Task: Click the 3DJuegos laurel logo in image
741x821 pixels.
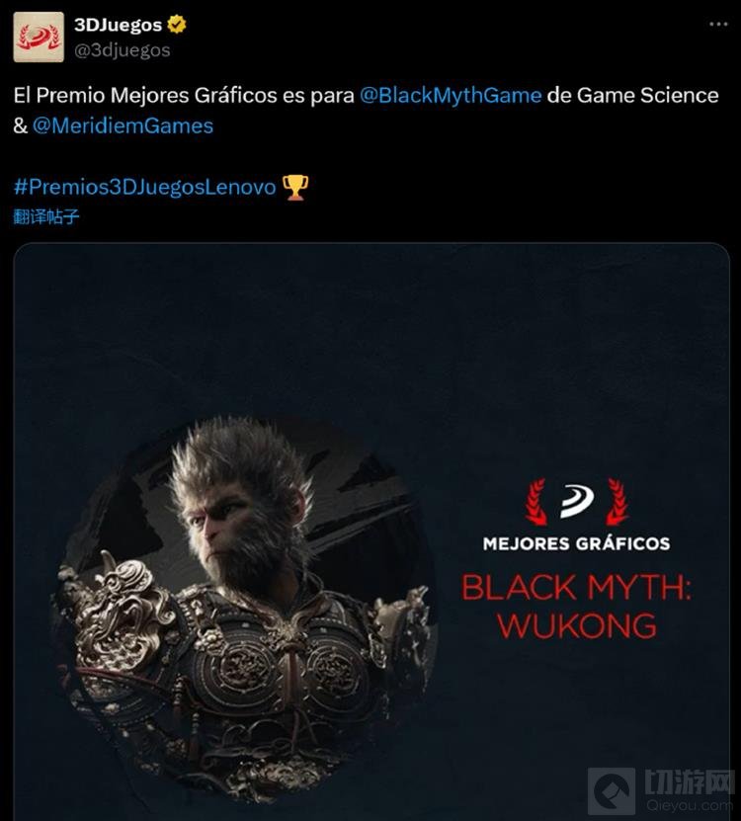Action: click(577, 502)
